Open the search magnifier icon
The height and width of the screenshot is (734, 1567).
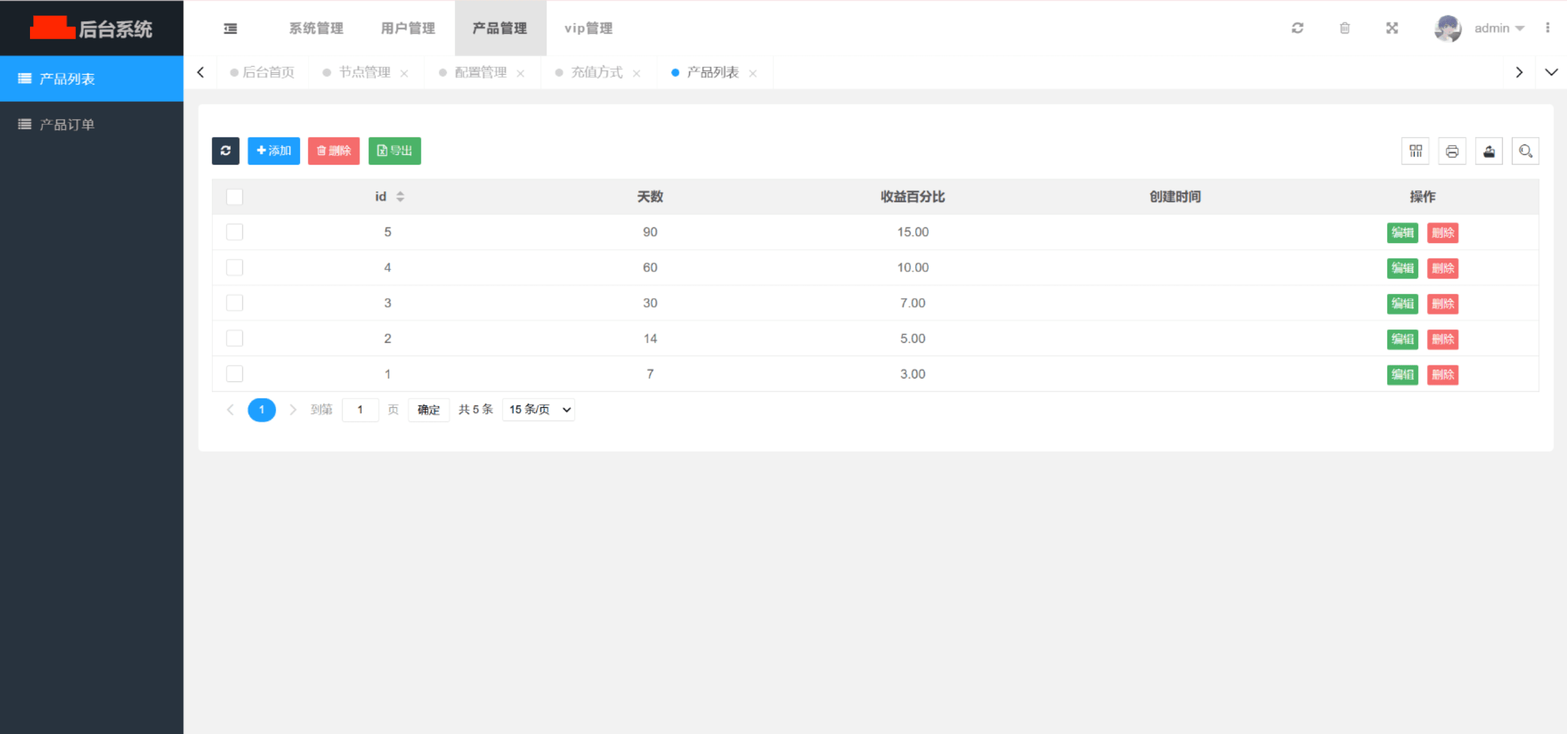click(x=1525, y=151)
